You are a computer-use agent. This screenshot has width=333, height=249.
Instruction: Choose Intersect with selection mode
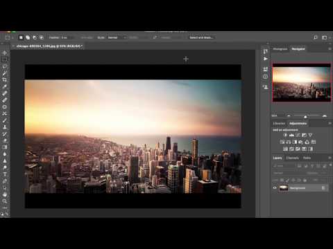(x=42, y=37)
